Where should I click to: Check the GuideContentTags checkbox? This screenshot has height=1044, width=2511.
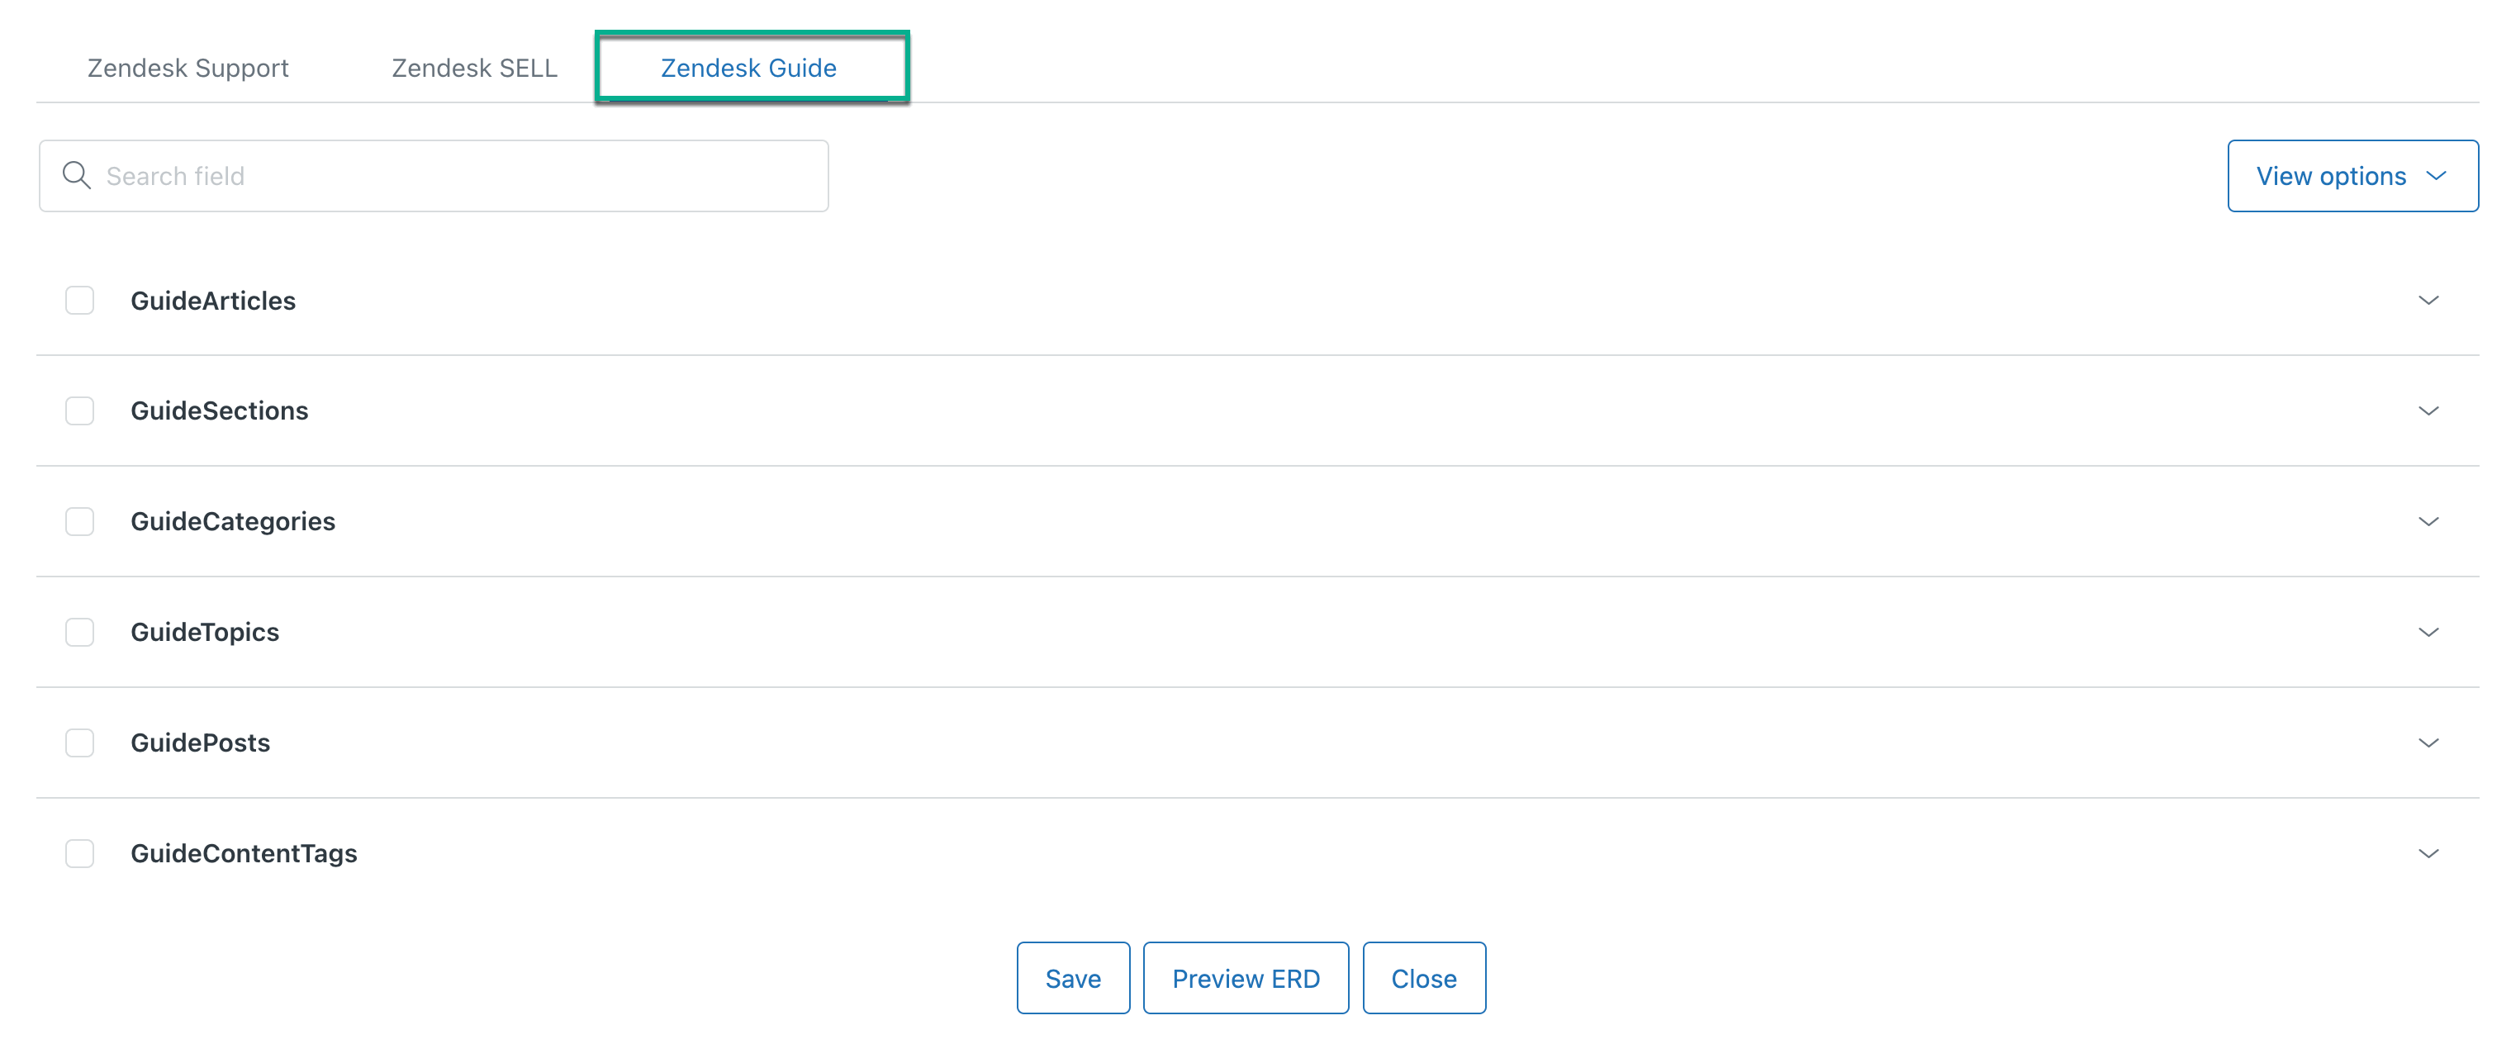[x=79, y=853]
